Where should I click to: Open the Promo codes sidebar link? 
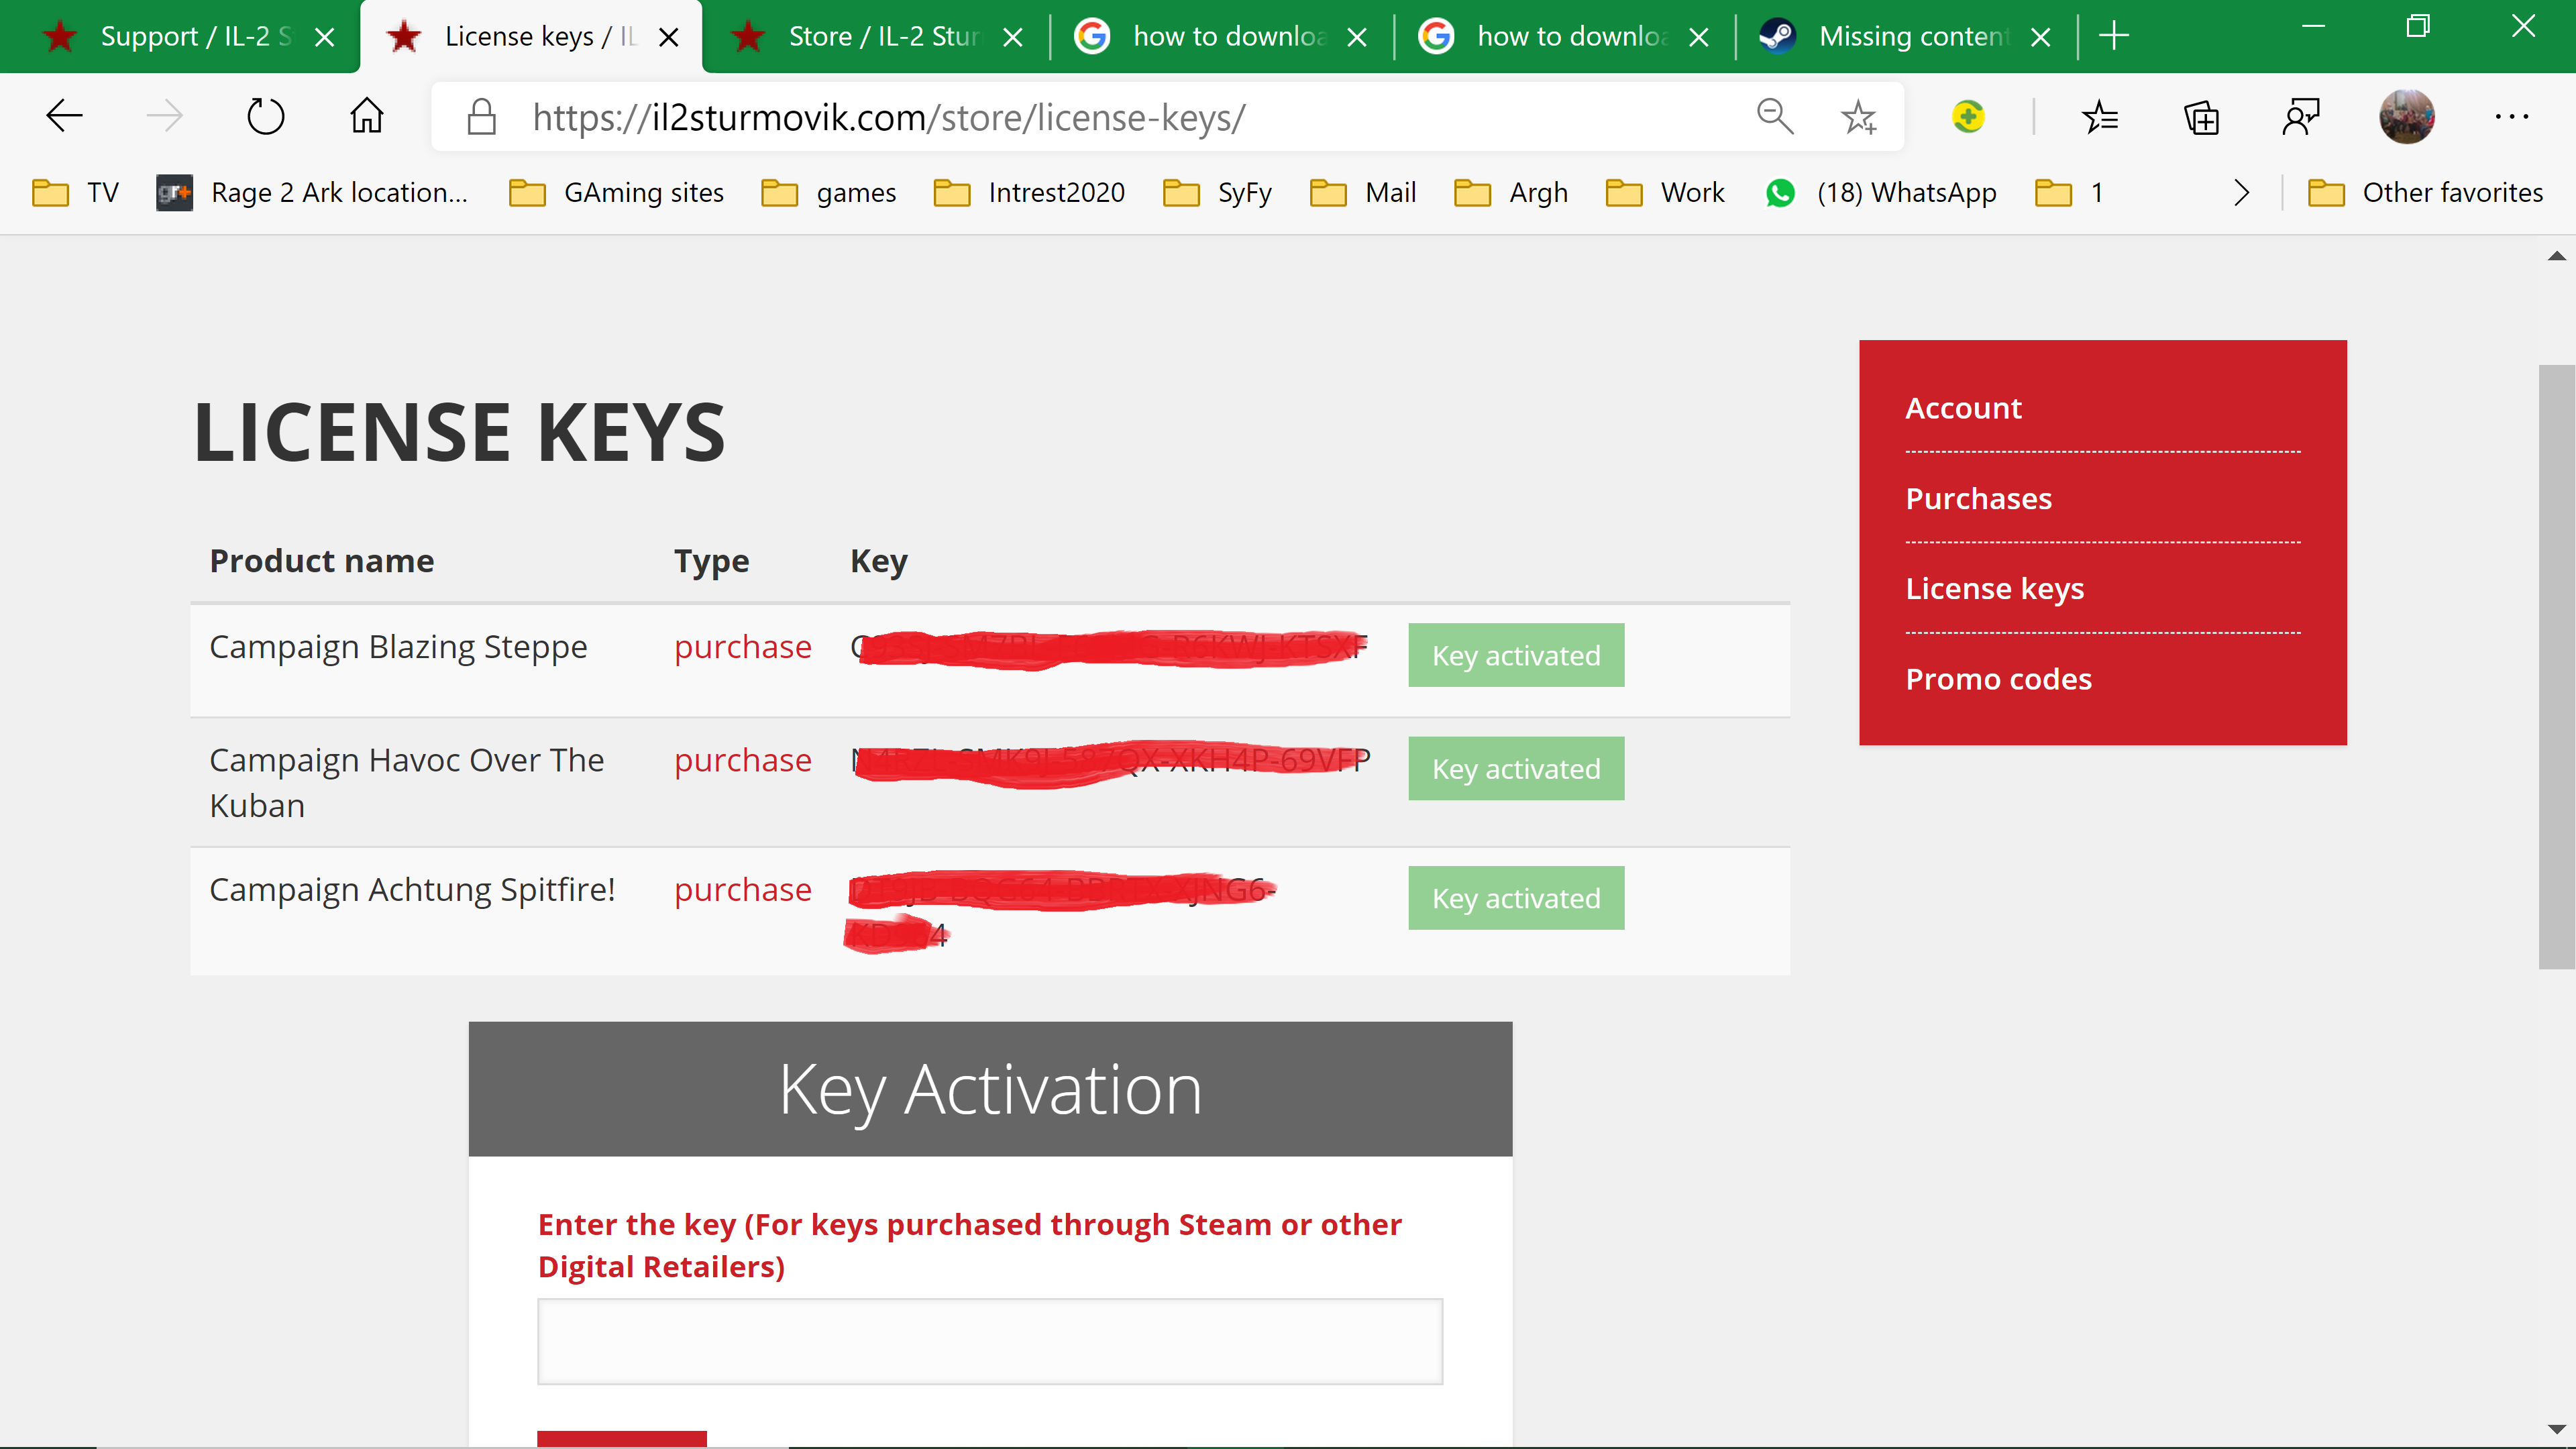(x=1998, y=679)
